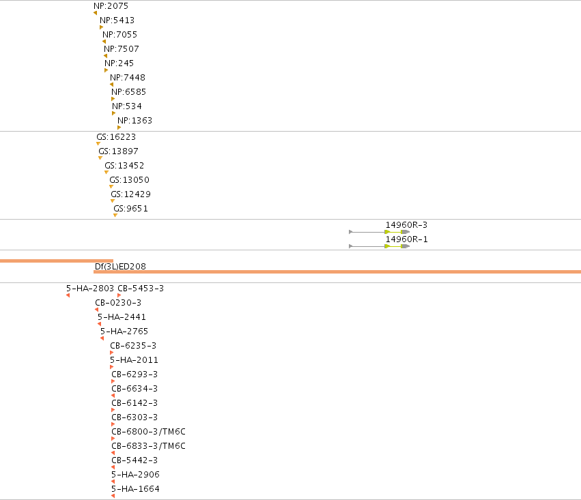Select the 5-HA-2441 insertion label
Image resolution: width=581 pixels, height=500 pixels.
[x=122, y=317]
